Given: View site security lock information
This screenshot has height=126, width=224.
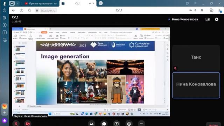Looking at the screenshot, I should coord(37,10).
